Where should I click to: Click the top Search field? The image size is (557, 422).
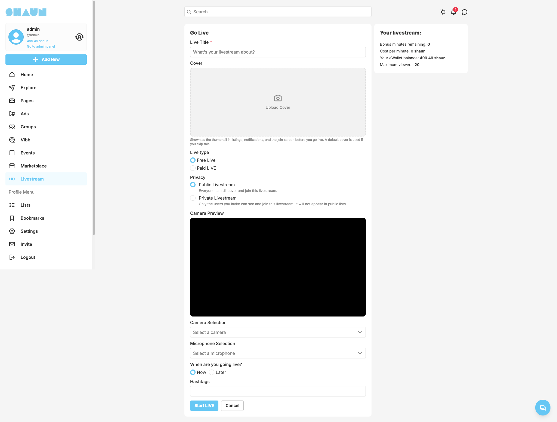pyautogui.click(x=278, y=12)
